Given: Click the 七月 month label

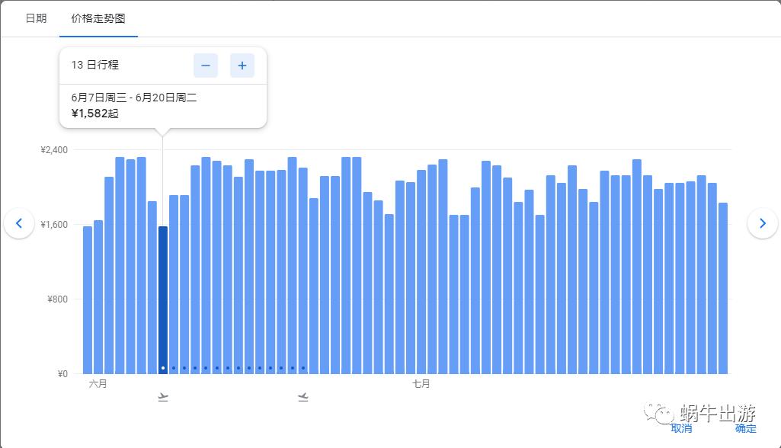Looking at the screenshot, I should click(x=421, y=384).
